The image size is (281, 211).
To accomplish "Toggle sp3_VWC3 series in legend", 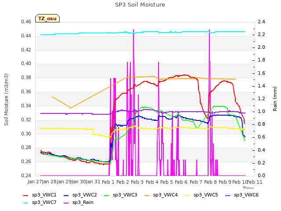I will click(121, 195).
